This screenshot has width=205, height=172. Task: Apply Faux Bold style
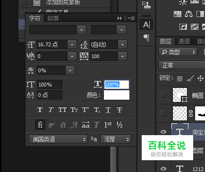click(40, 110)
